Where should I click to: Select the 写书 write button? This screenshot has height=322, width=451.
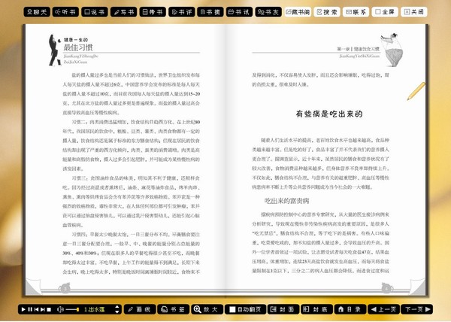tap(124, 12)
